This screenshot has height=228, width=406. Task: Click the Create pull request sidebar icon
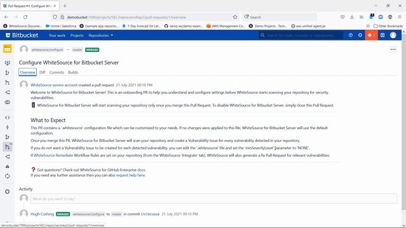pos(7,82)
